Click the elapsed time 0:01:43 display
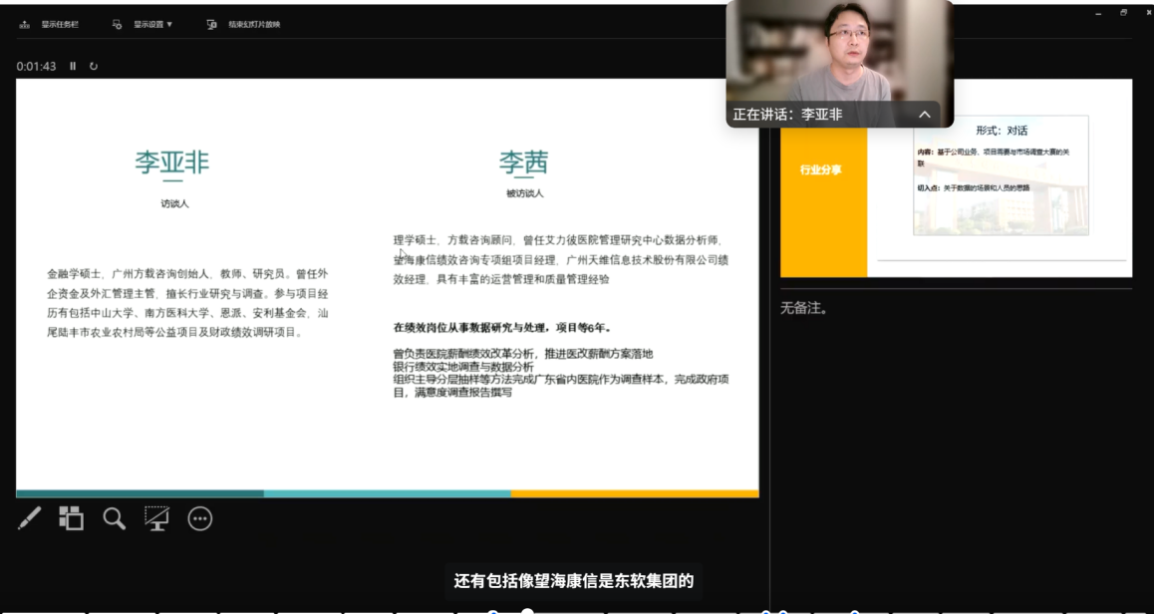 click(36, 66)
